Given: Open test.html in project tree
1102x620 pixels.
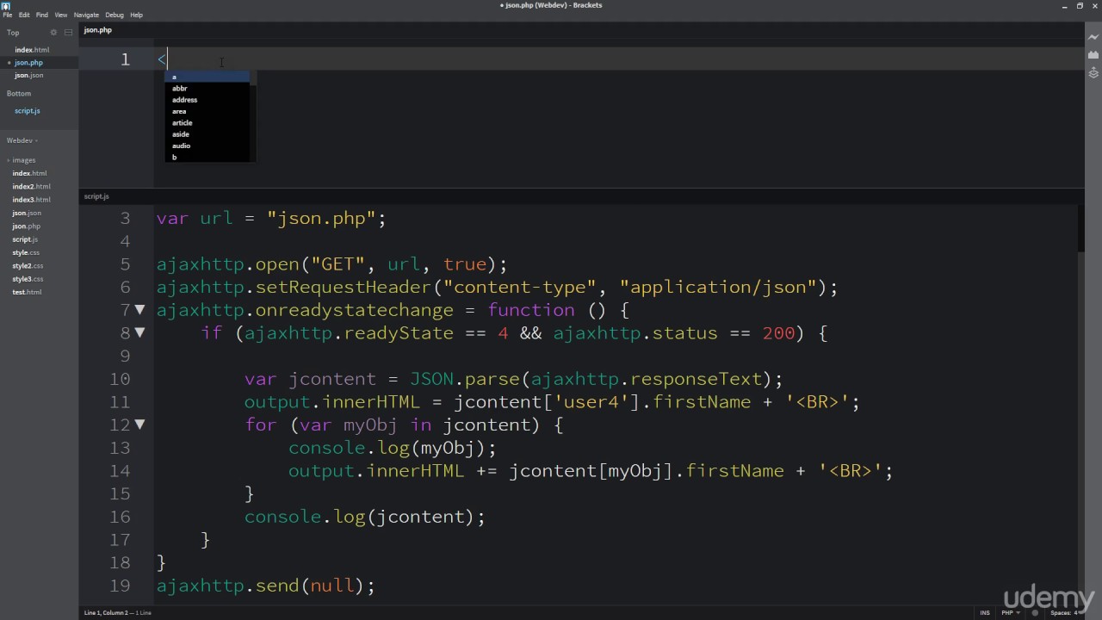Looking at the screenshot, I should click(x=27, y=292).
